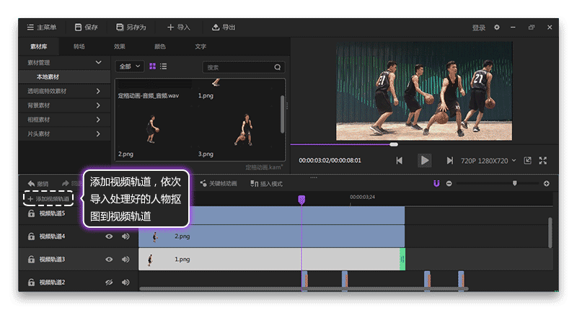Hide 视频轨道3 with eye icon

109,260
